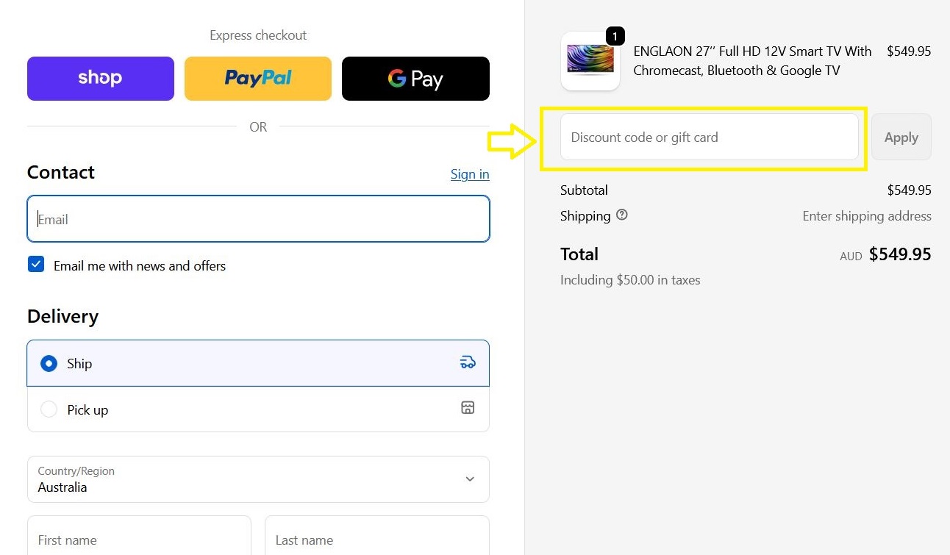Click the ENGLAON TV product thumbnail
The width and height of the screenshot is (950, 555).
tap(590, 61)
